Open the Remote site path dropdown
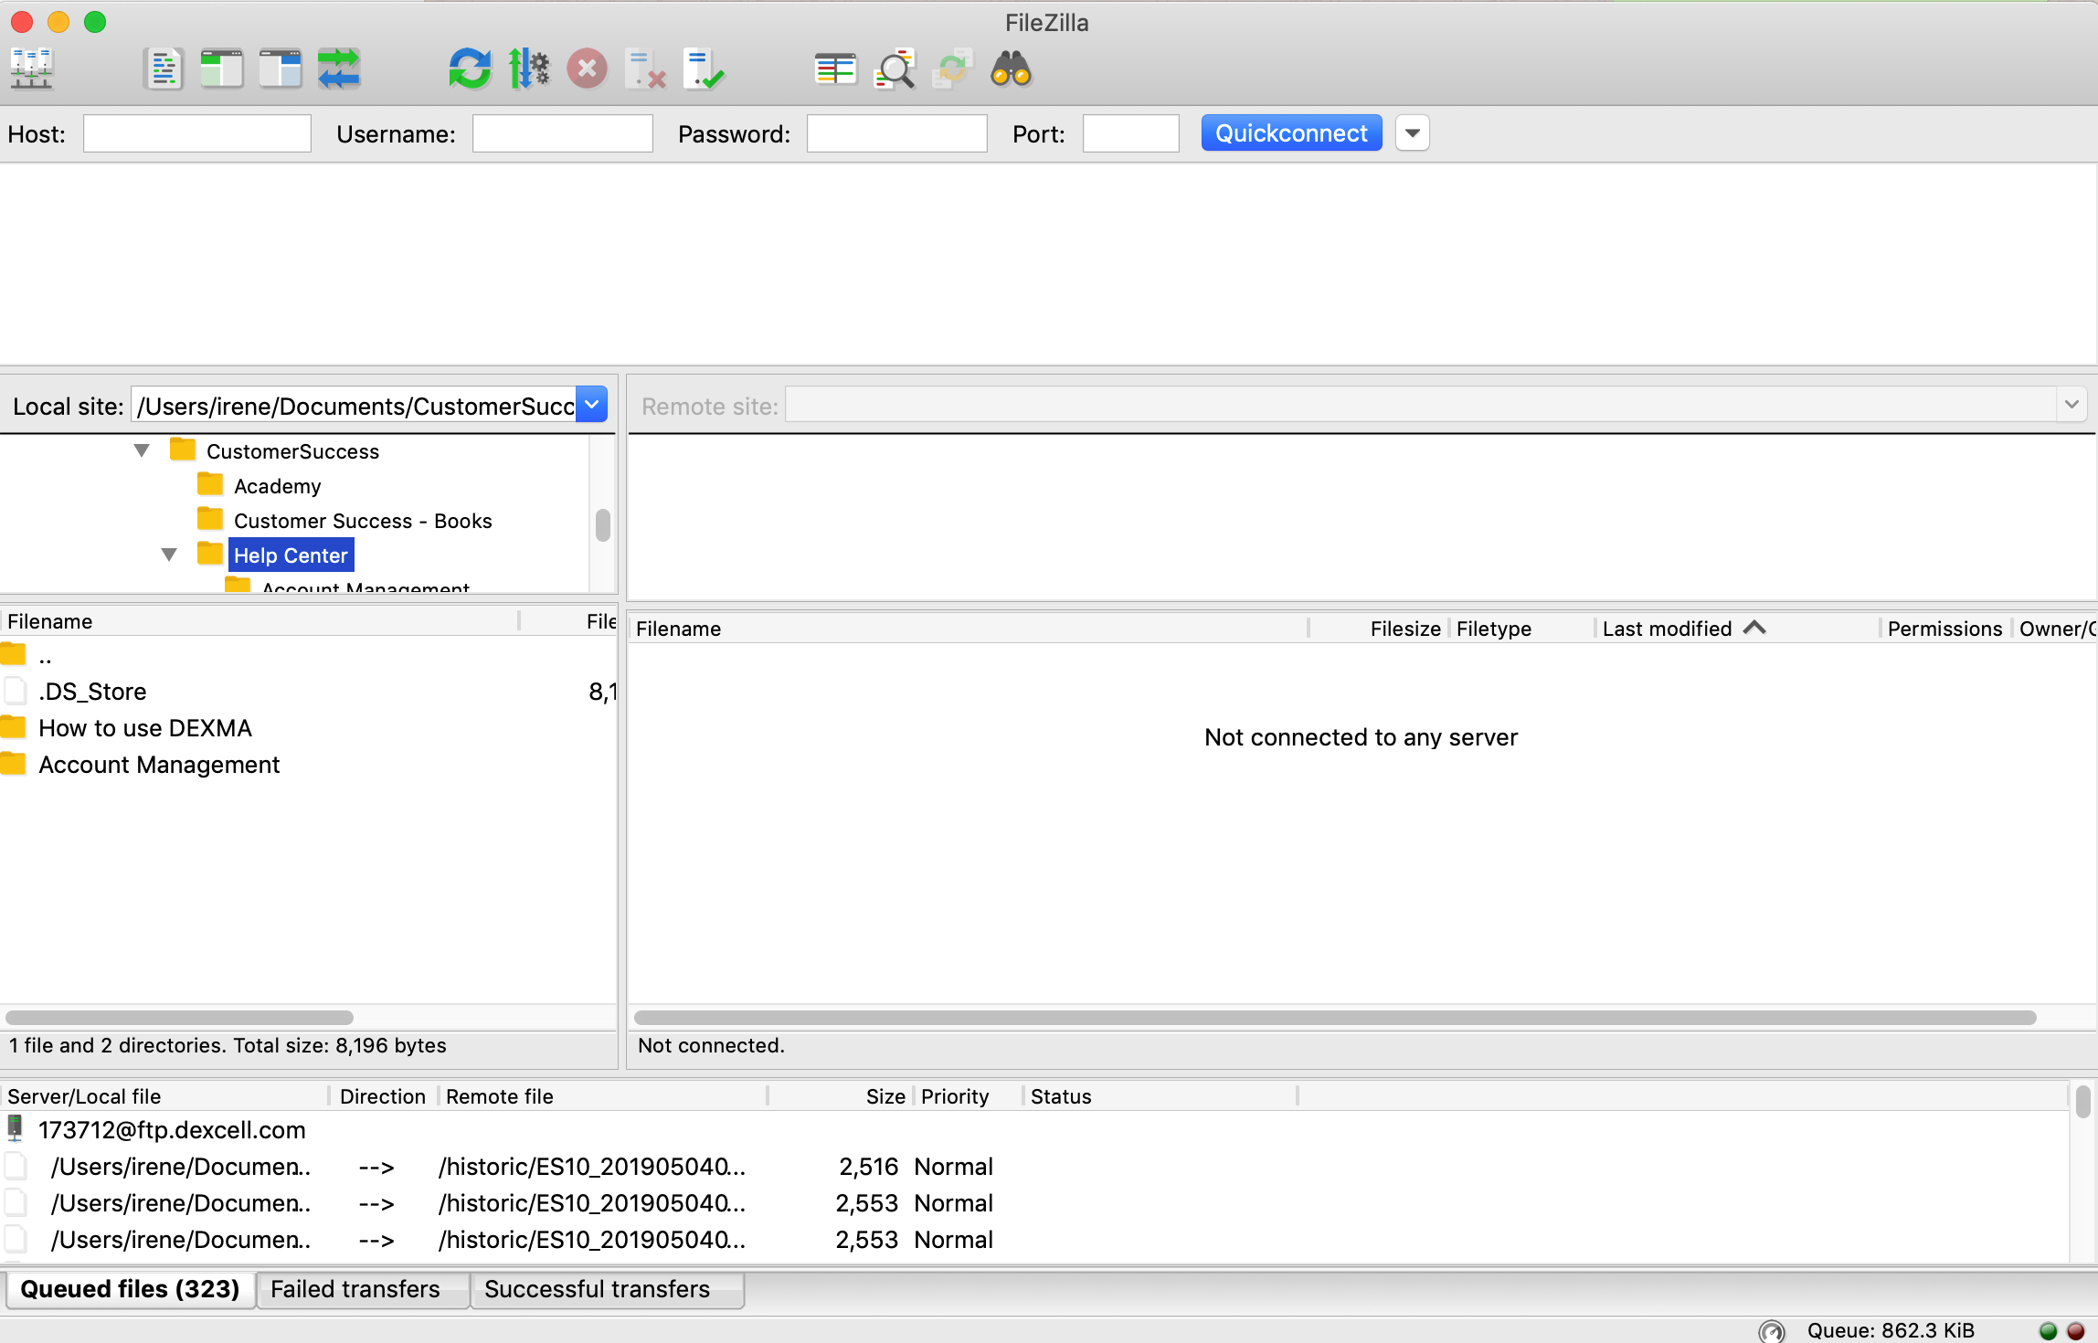 [x=2072, y=404]
